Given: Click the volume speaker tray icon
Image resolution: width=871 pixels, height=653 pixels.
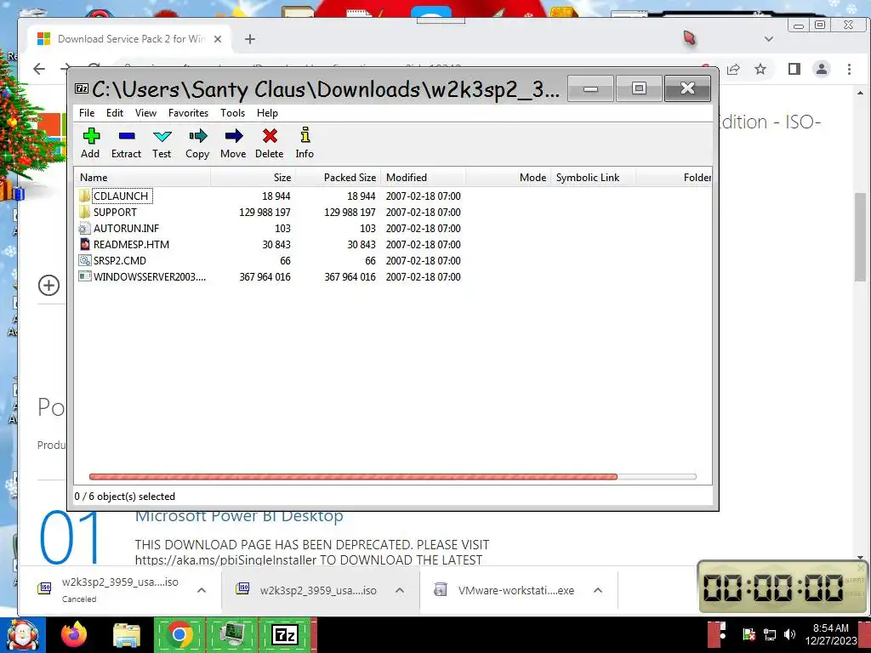Looking at the screenshot, I should (789, 634).
